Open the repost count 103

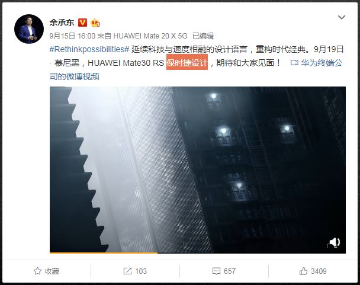pos(141,271)
